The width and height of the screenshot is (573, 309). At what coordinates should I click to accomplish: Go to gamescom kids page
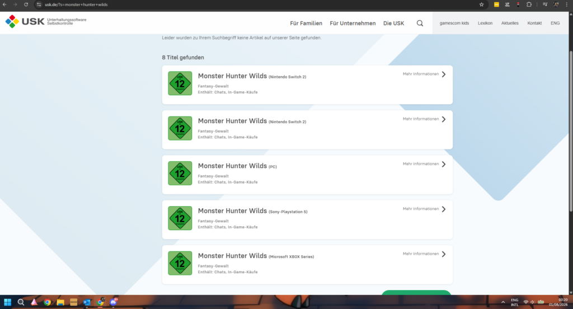coord(454,23)
